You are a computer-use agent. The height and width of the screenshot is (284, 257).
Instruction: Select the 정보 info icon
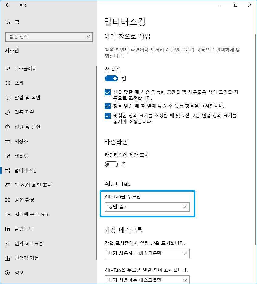coord(7,272)
